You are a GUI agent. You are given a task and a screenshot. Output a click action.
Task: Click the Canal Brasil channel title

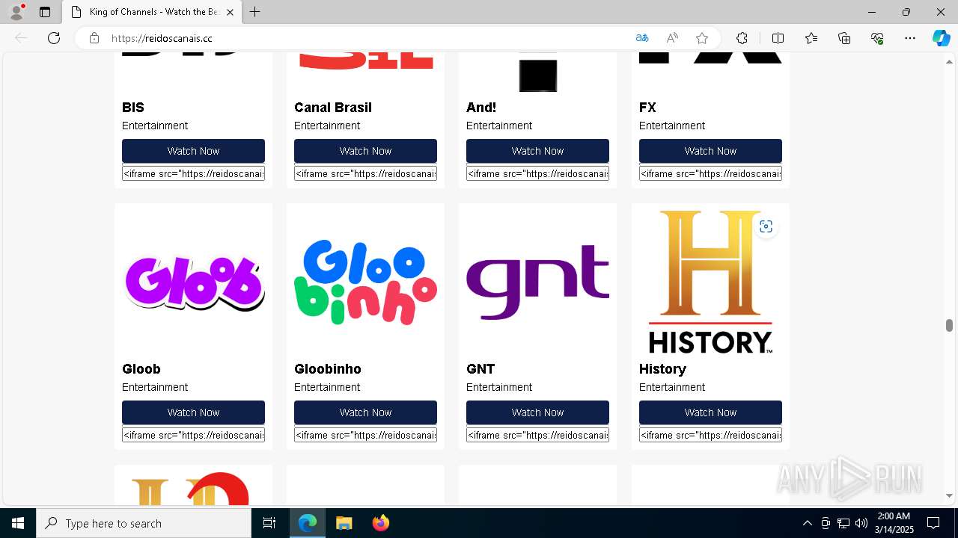coord(333,108)
